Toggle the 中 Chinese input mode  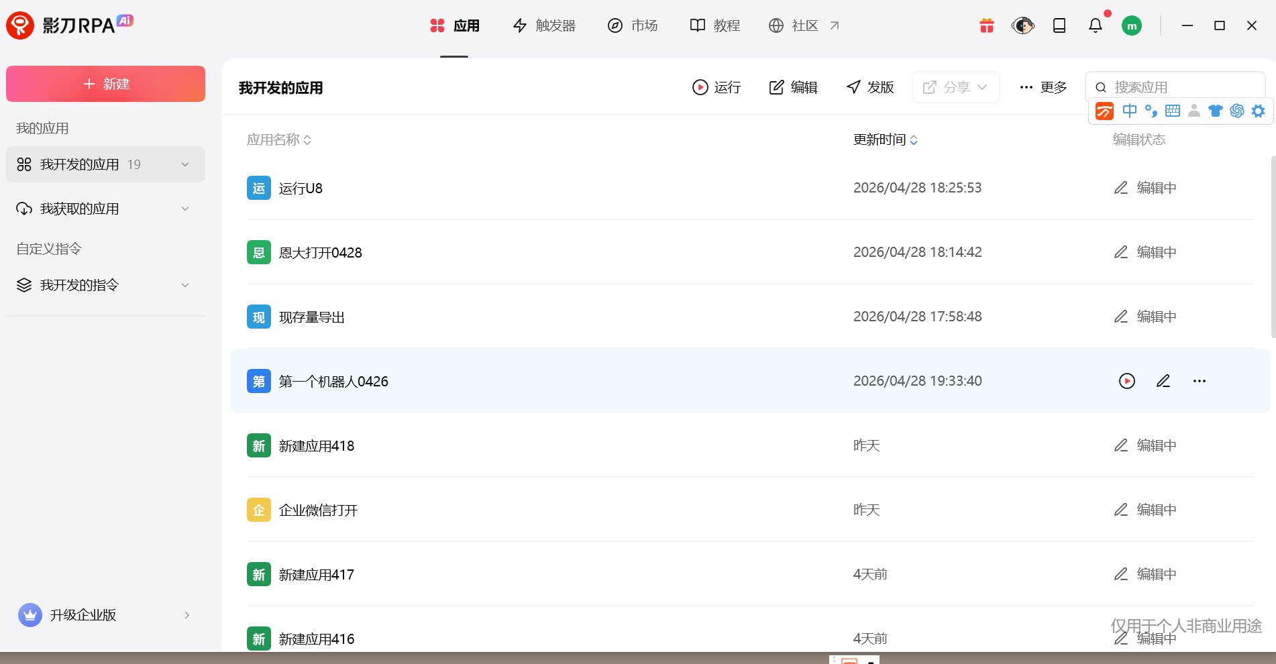point(1130,111)
